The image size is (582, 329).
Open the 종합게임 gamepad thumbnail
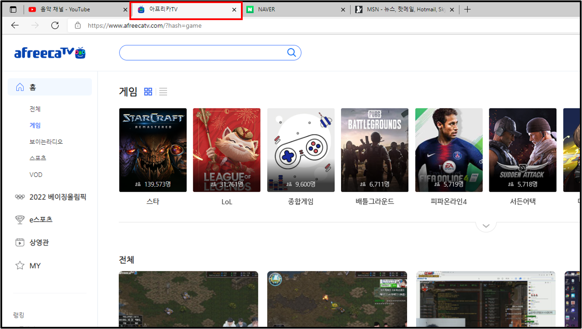[x=301, y=150]
